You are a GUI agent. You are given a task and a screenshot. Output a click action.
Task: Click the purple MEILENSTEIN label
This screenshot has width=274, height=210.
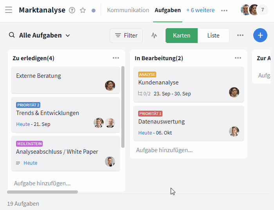29,144
